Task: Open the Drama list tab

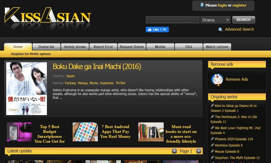Action: pyautogui.click(x=46, y=47)
